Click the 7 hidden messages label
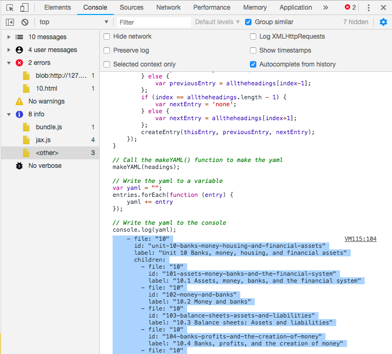The height and width of the screenshot is (354, 392). point(356,22)
